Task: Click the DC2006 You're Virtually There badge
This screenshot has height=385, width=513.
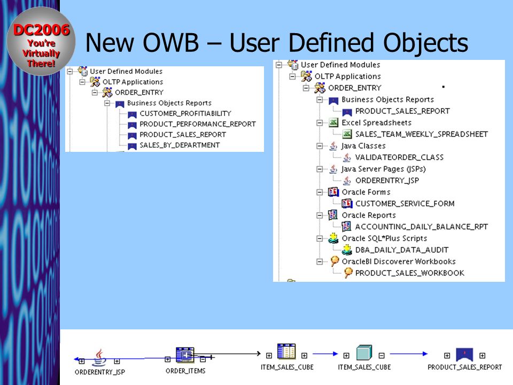Action: click(x=41, y=41)
